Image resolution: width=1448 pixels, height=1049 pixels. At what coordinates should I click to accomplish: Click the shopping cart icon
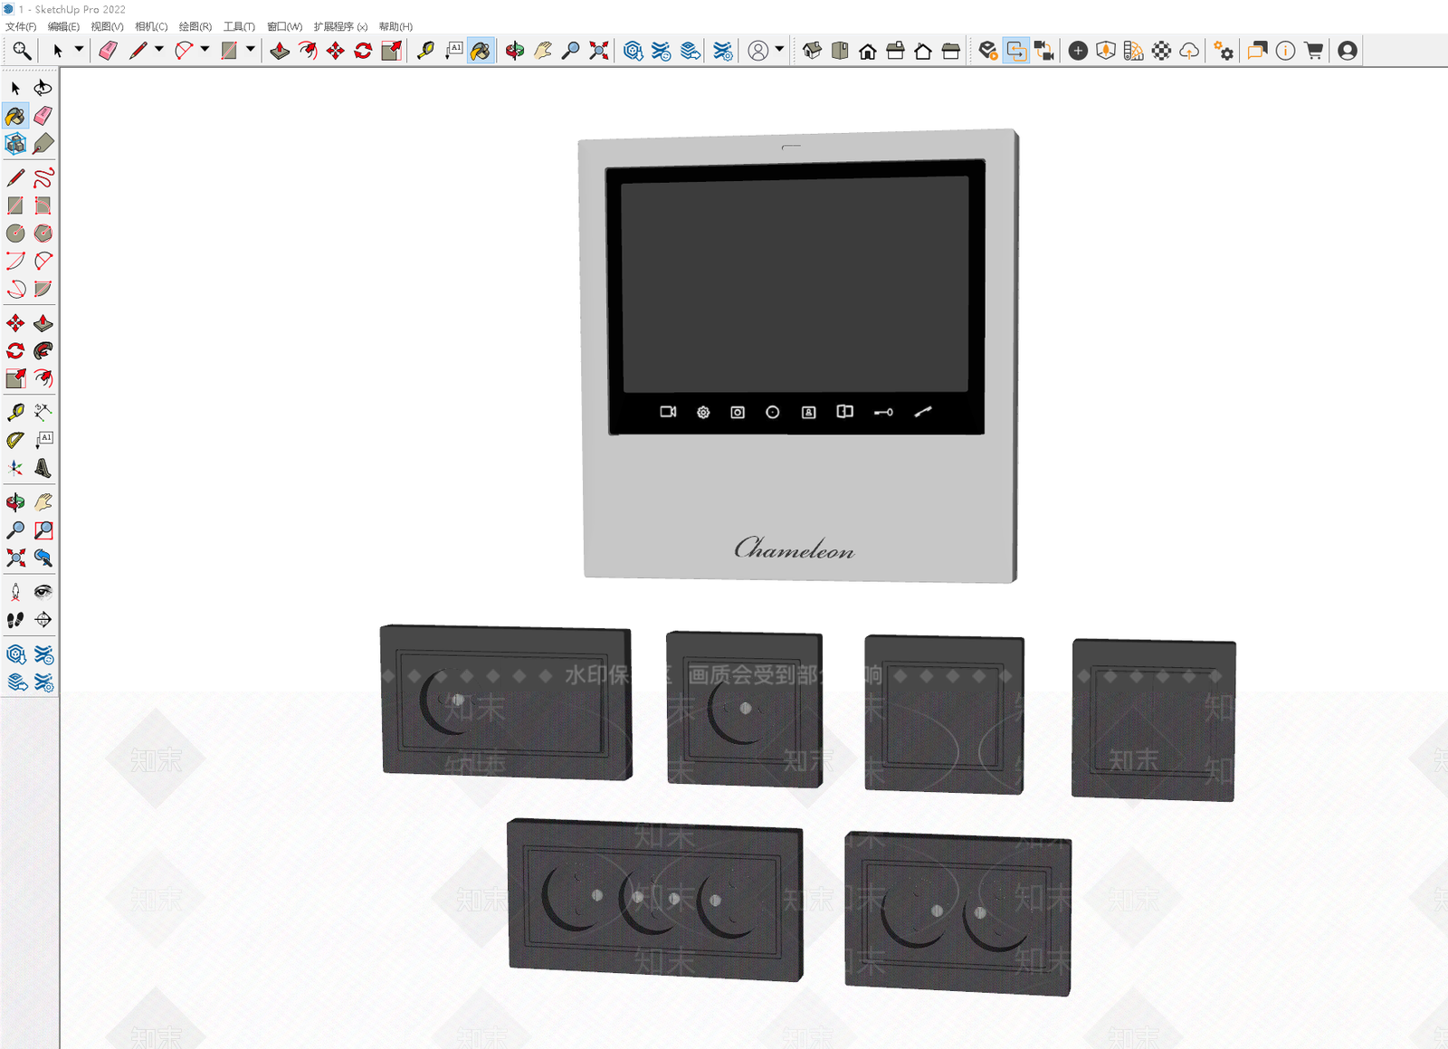(1314, 51)
